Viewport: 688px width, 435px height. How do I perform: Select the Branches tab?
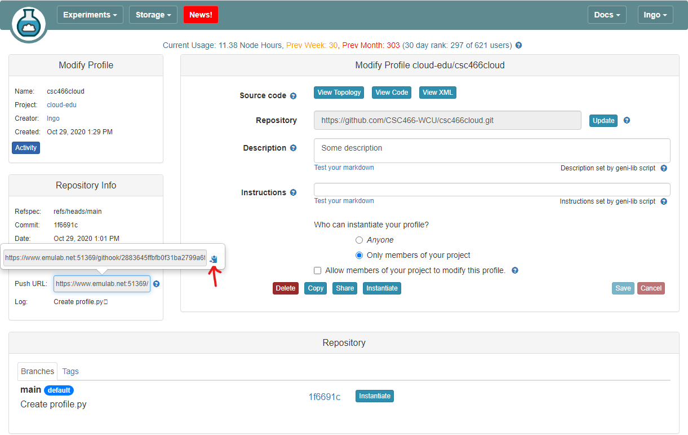[38, 371]
